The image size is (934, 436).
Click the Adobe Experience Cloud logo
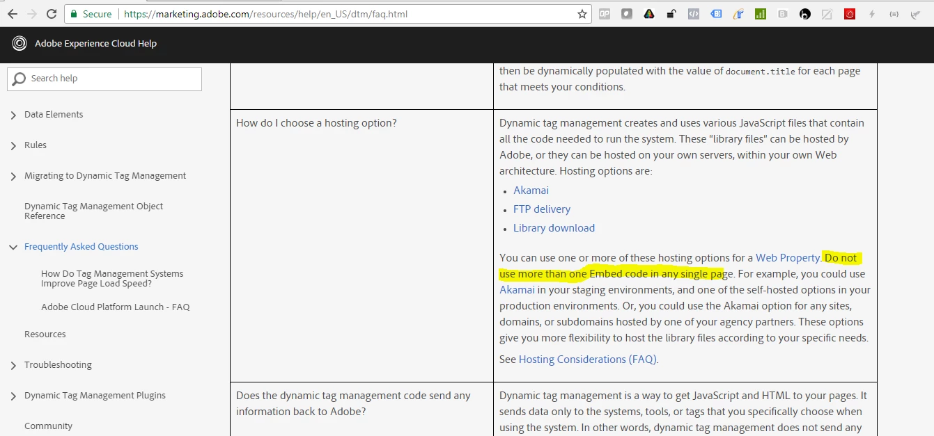tap(20, 43)
